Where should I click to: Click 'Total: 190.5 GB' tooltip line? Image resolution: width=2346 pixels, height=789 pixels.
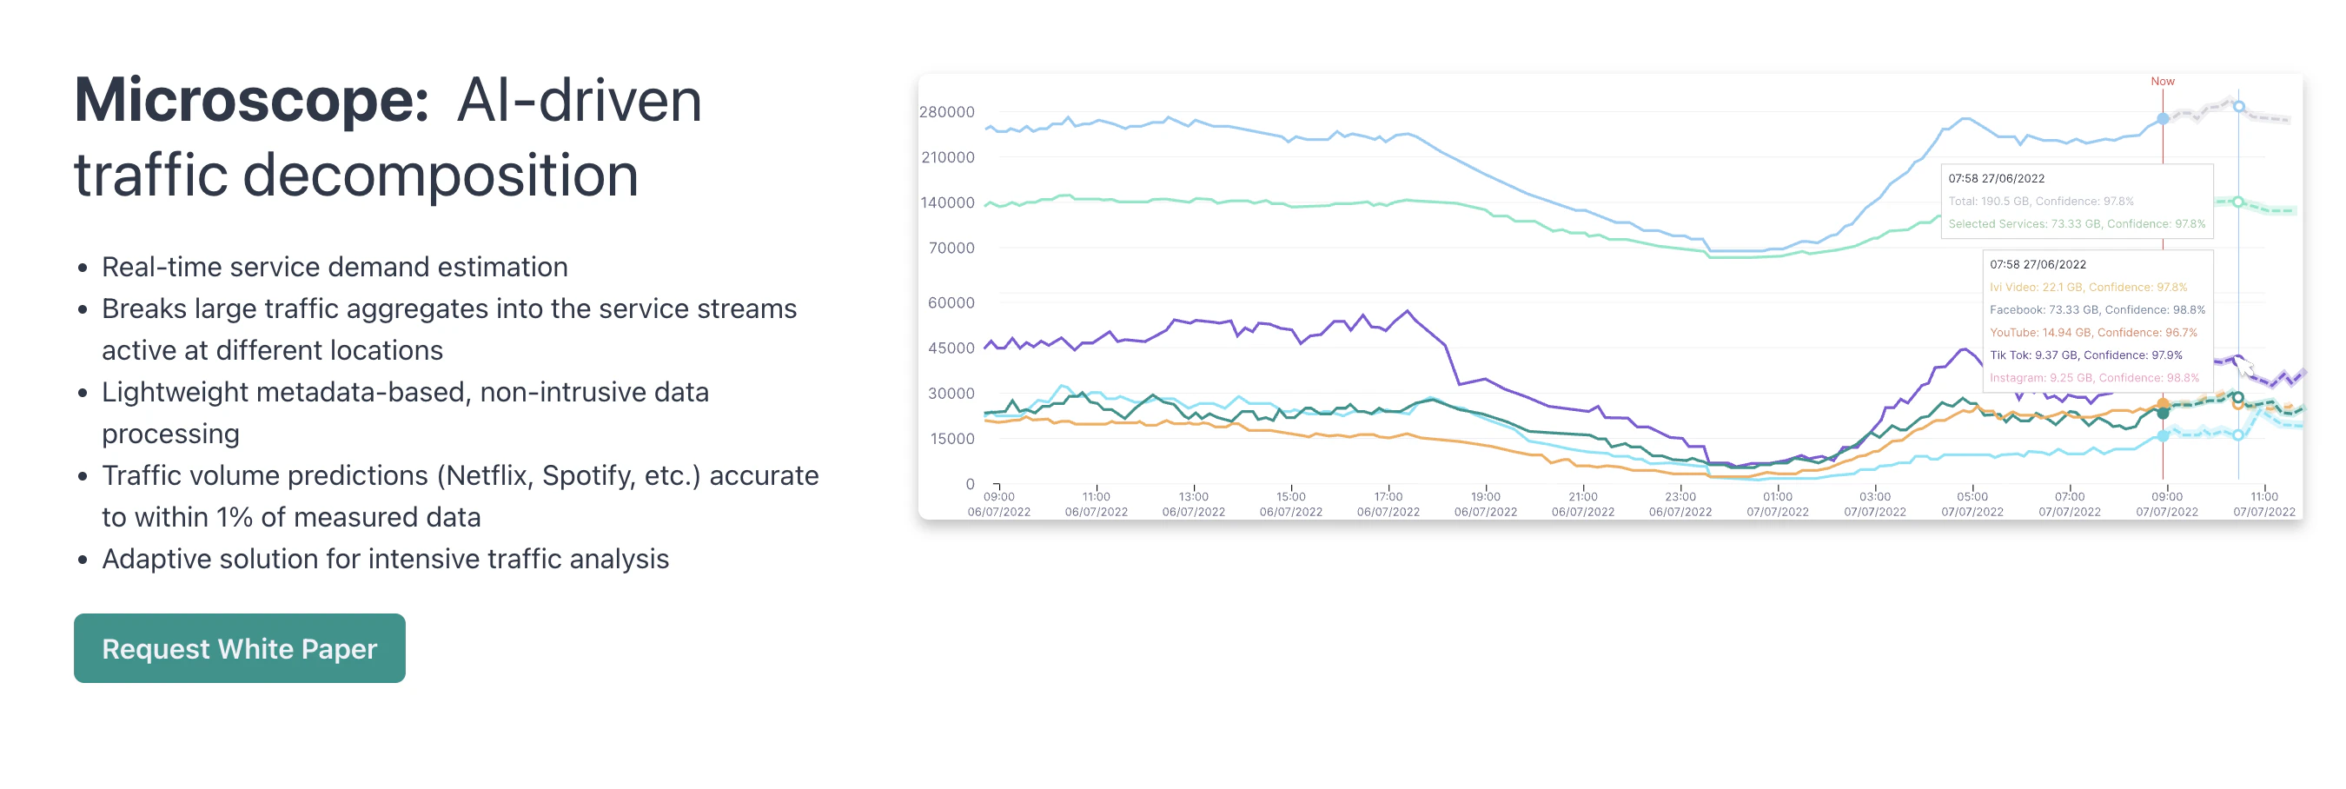pyautogui.click(x=2040, y=202)
